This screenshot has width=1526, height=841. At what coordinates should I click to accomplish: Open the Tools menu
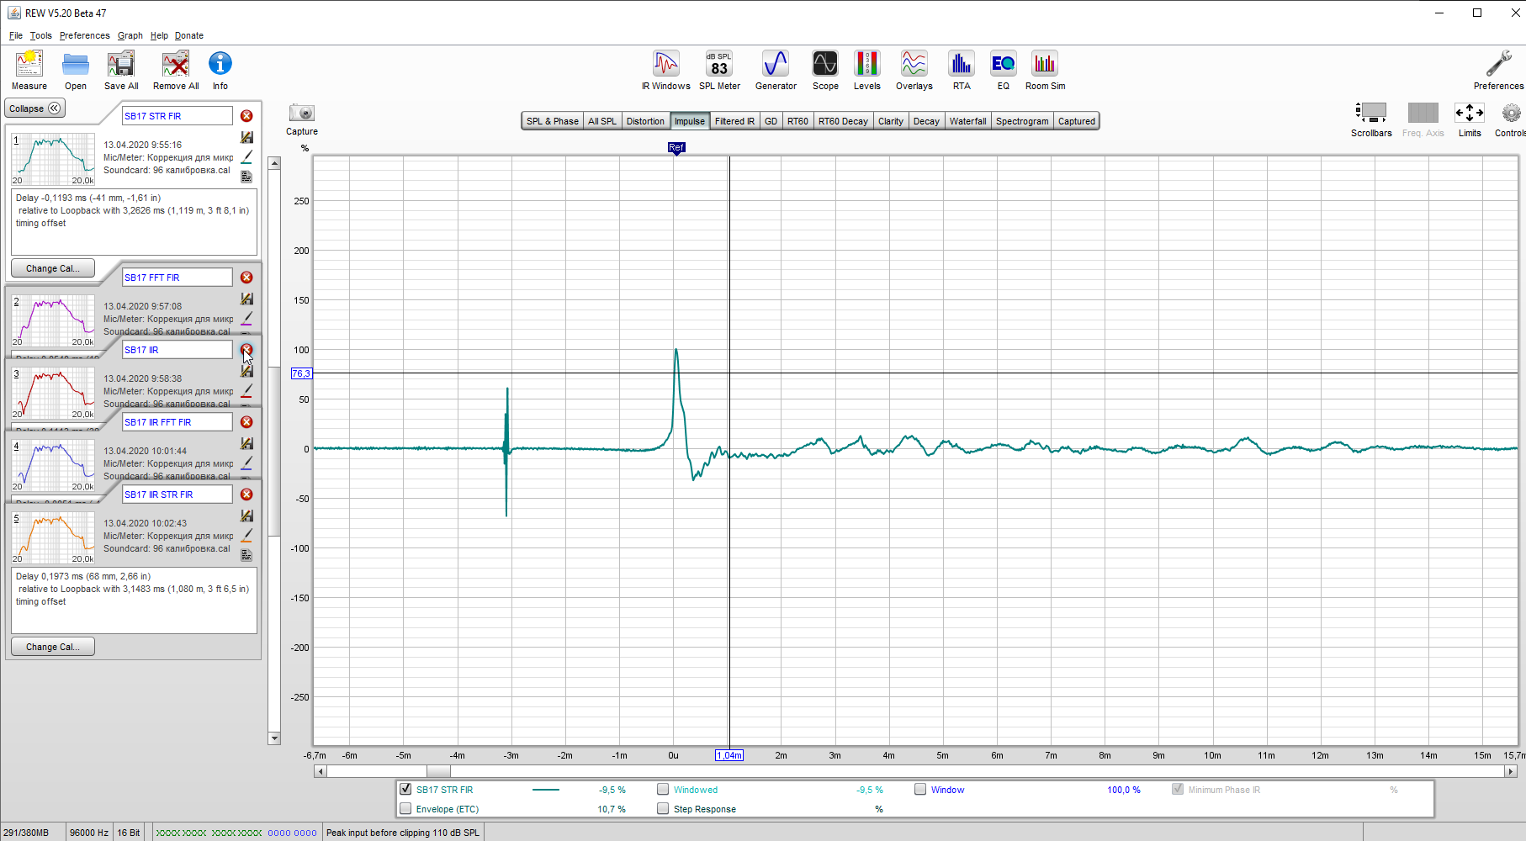coord(41,35)
